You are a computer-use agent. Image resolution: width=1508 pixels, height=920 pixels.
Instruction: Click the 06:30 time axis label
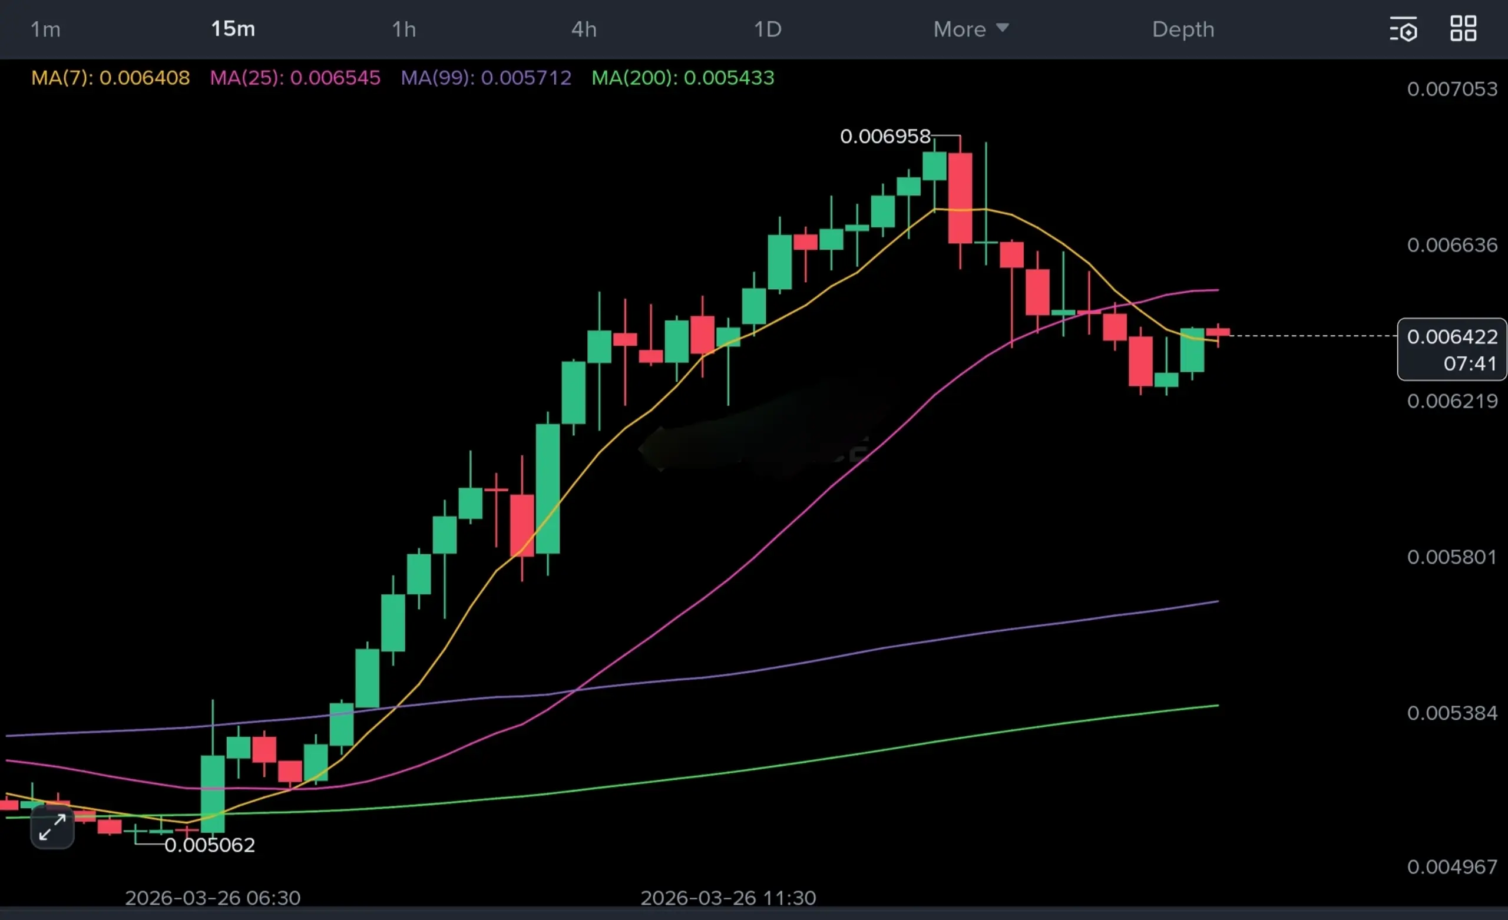[213, 898]
